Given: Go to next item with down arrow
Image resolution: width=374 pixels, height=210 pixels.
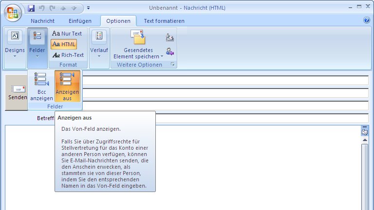Looking at the screenshot, I should [x=74, y=8].
